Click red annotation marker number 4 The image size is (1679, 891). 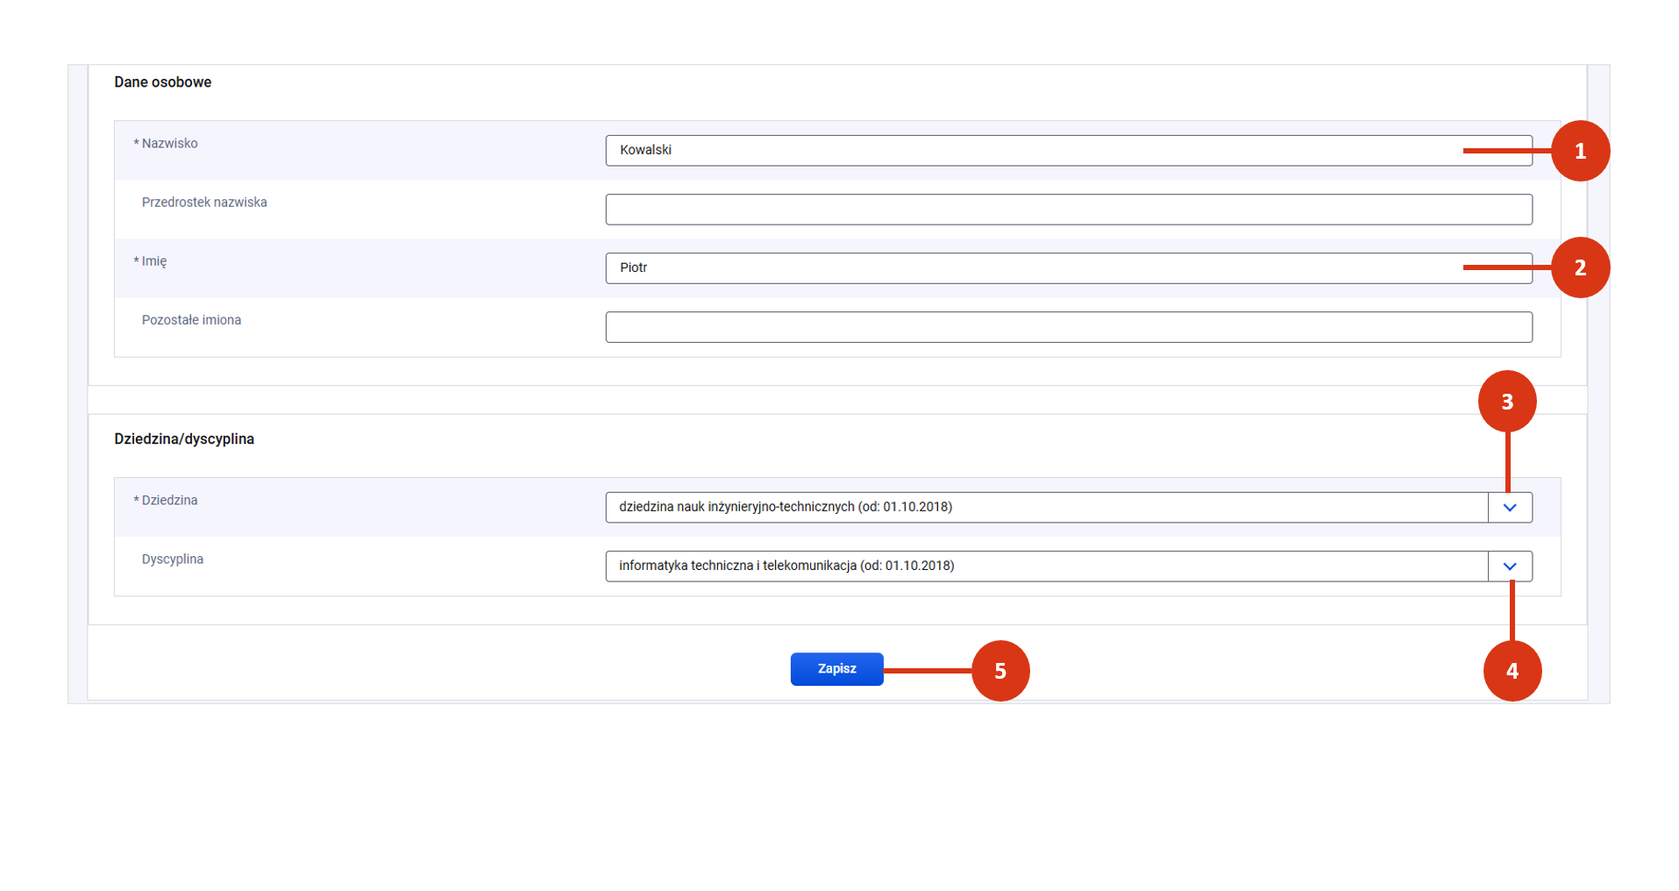pyautogui.click(x=1512, y=671)
